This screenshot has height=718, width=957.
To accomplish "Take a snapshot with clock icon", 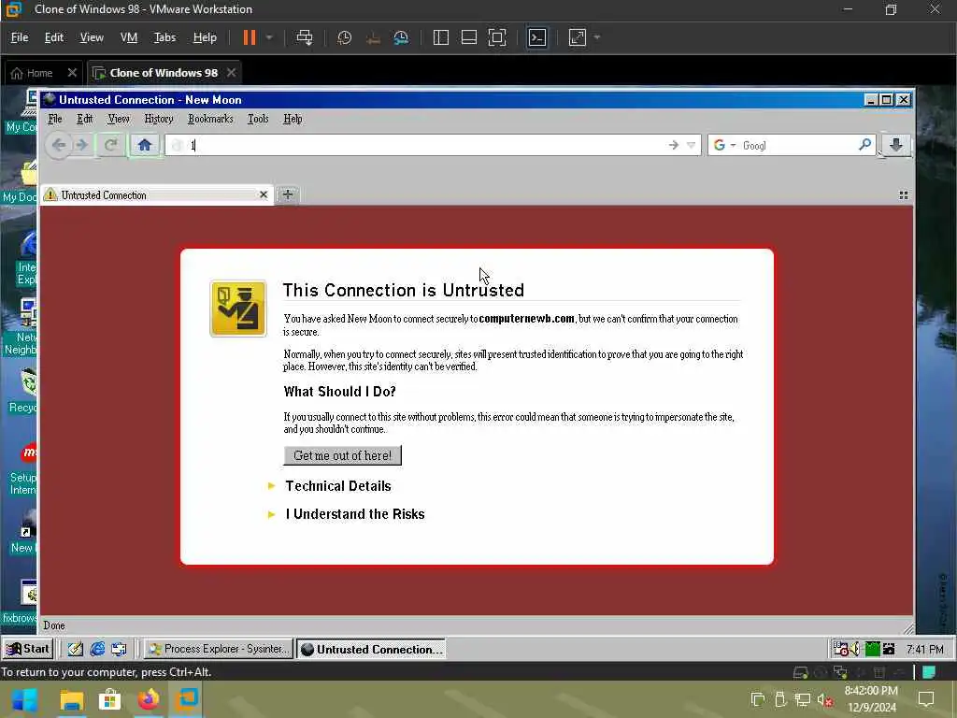I will (344, 37).
